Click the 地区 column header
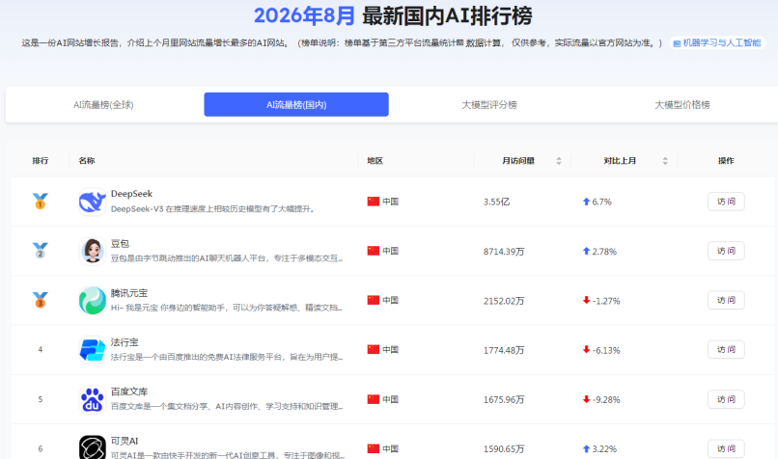778x459 pixels. click(375, 161)
